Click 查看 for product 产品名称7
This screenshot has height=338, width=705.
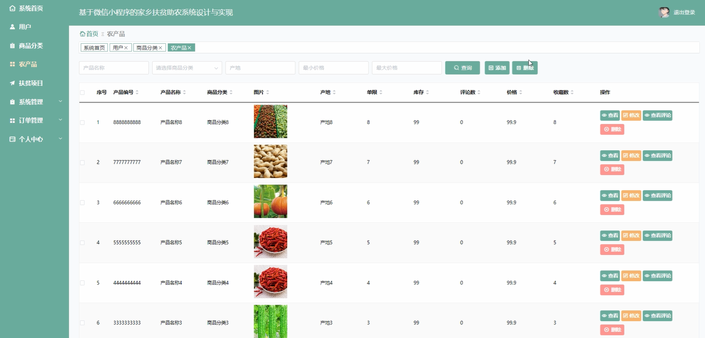click(x=610, y=155)
